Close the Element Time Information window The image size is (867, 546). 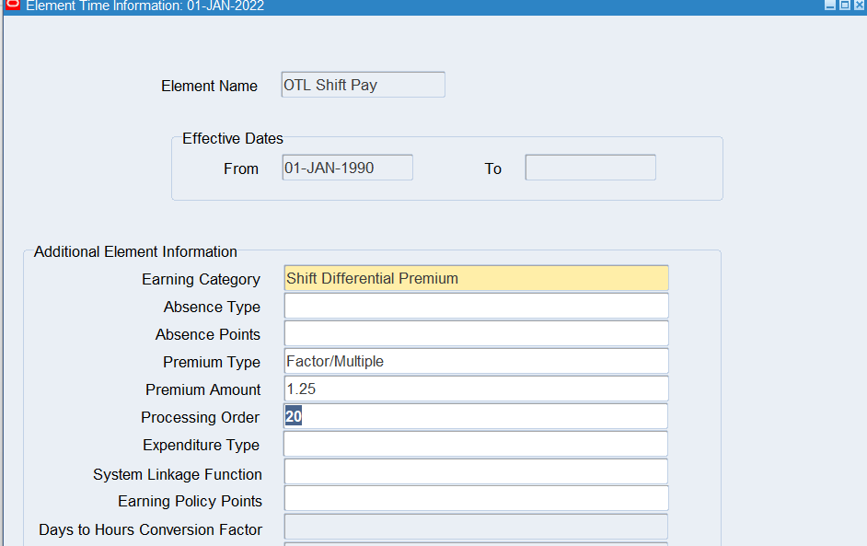[859, 6]
